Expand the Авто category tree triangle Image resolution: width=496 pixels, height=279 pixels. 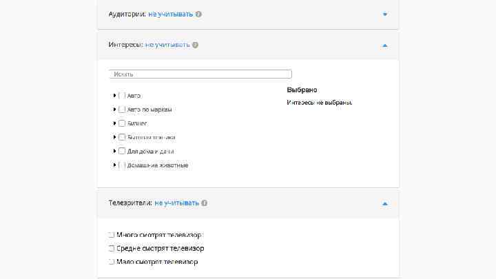[114, 95]
